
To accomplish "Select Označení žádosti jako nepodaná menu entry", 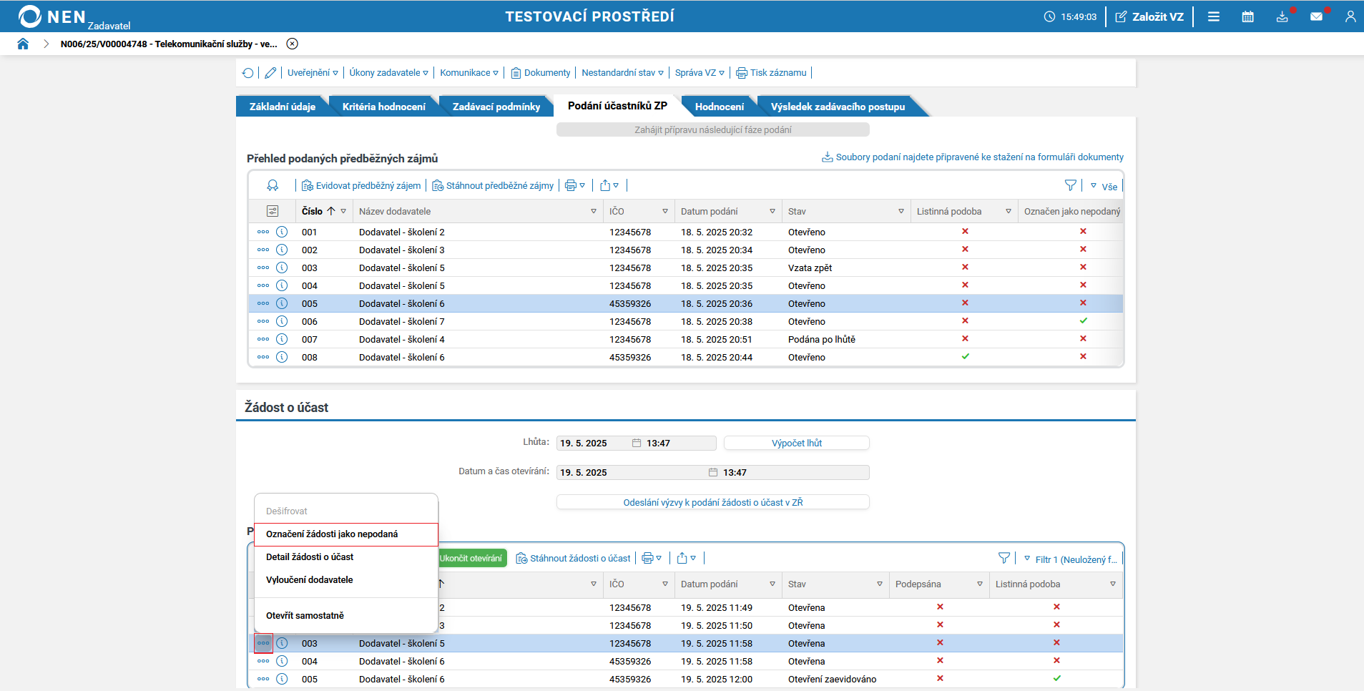I will pos(332,534).
